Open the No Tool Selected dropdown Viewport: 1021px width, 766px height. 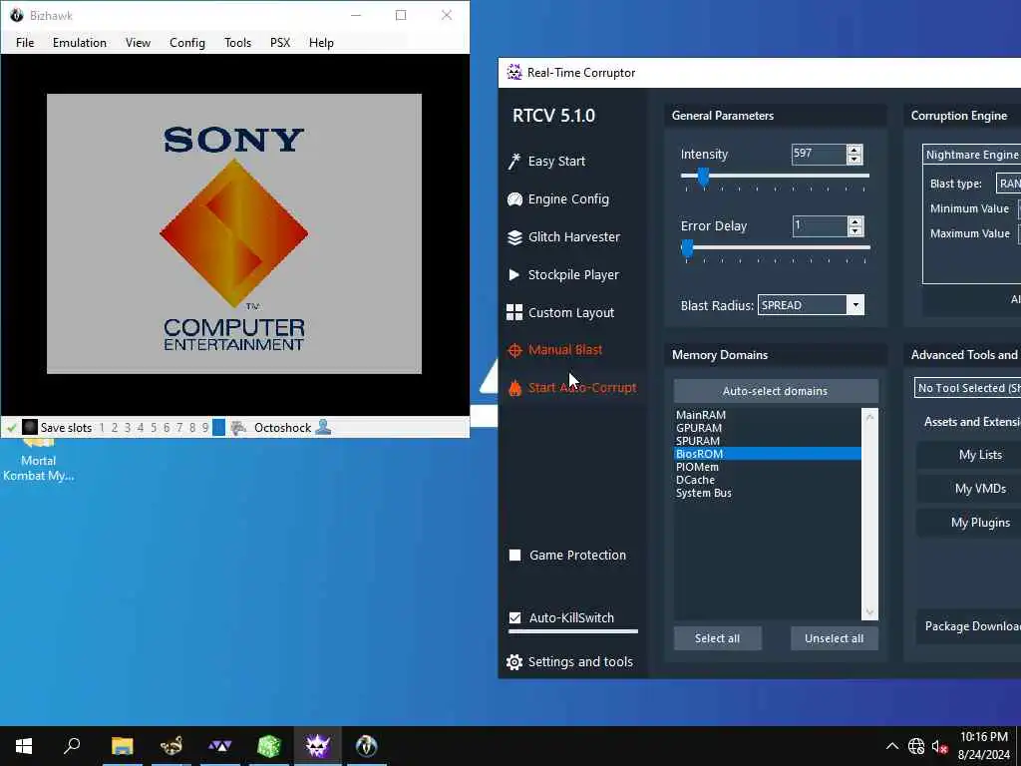(x=967, y=388)
